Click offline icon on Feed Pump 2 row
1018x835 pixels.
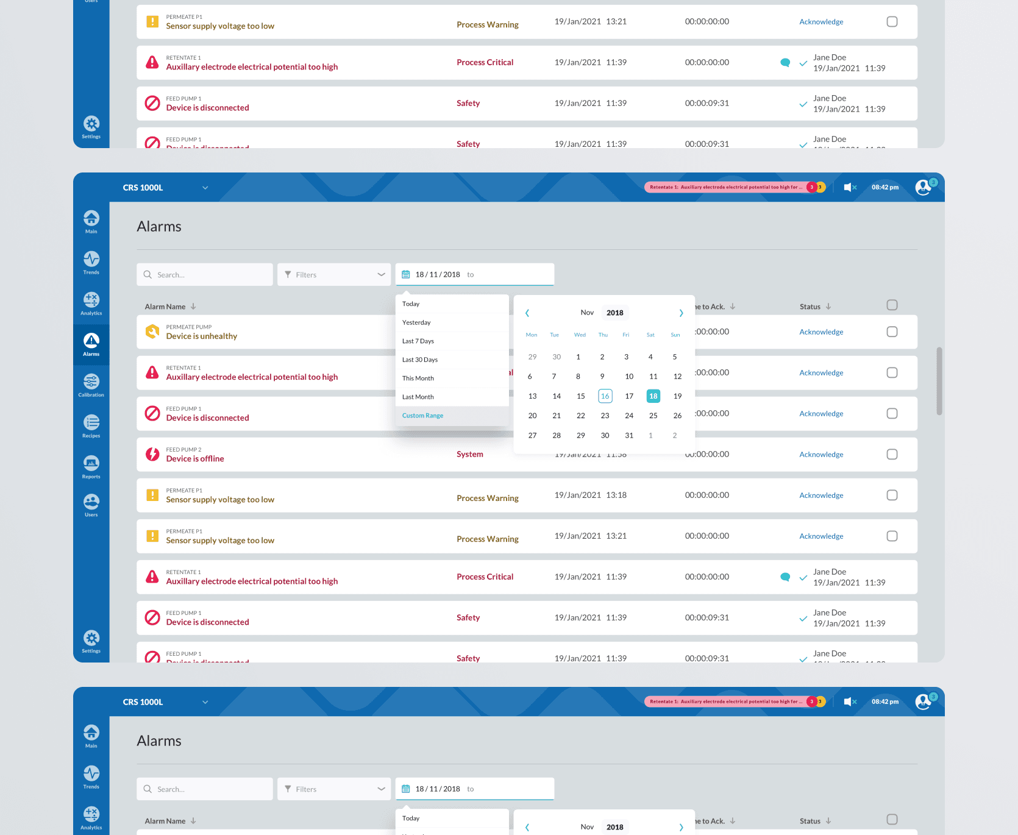152,454
